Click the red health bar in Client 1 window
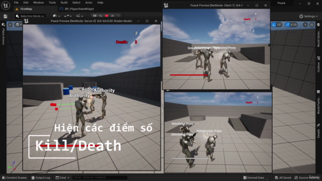This screenshot has height=181, width=322. click(x=189, y=75)
